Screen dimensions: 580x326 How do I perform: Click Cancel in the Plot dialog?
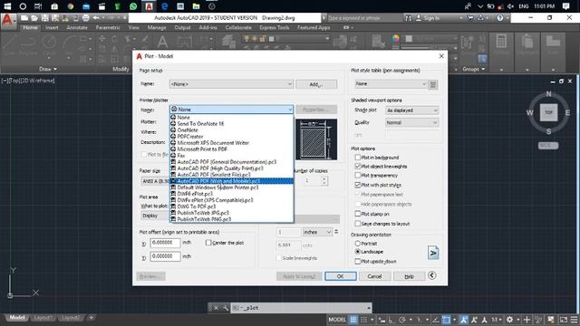[x=374, y=276]
